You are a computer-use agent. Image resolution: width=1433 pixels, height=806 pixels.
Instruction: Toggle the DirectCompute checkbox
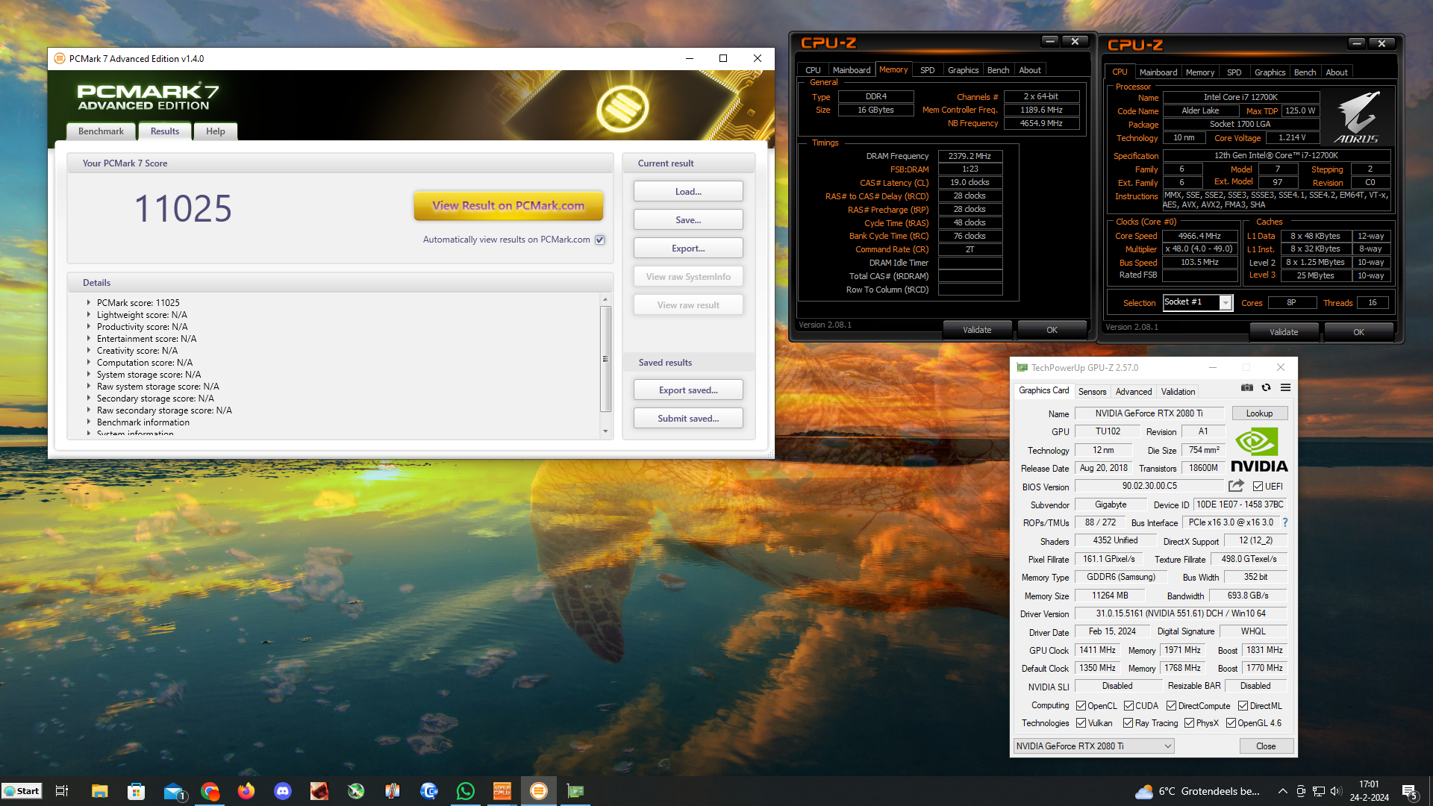tap(1171, 706)
